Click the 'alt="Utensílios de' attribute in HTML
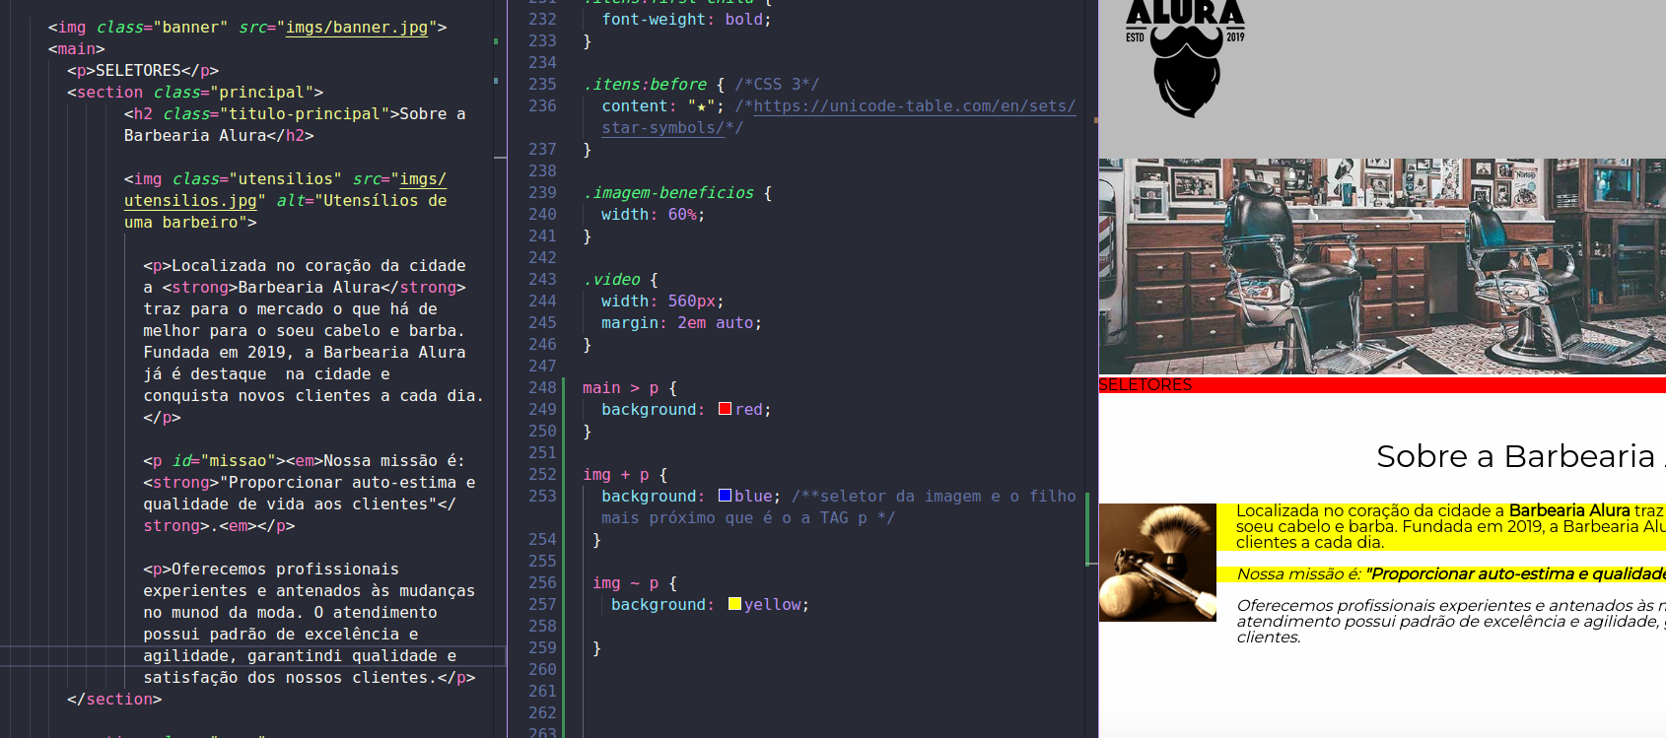The width and height of the screenshot is (1666, 738). pyautogui.click(x=362, y=201)
